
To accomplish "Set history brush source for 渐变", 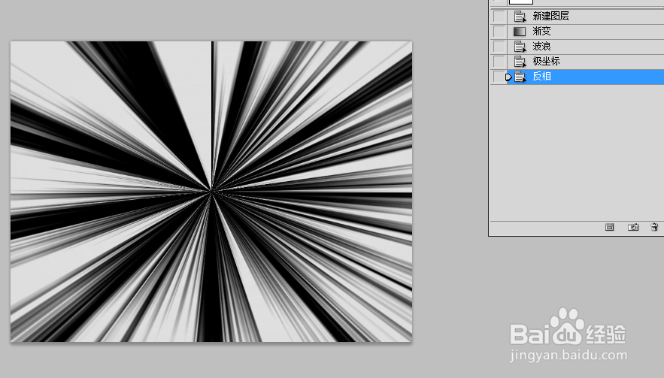I will [x=499, y=32].
